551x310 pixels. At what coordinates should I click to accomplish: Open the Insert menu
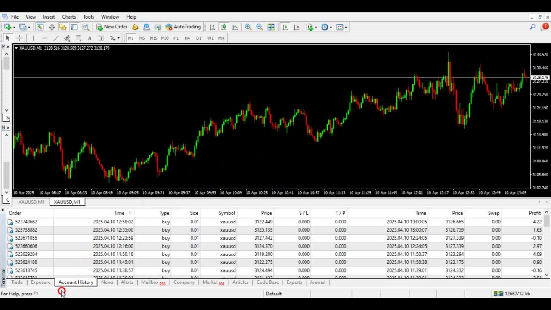(x=49, y=17)
